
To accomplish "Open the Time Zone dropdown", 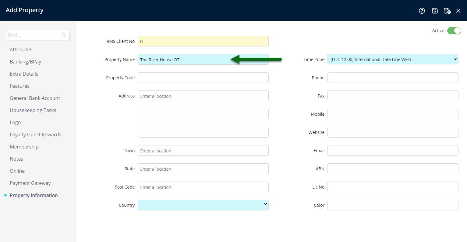I will click(x=393, y=59).
